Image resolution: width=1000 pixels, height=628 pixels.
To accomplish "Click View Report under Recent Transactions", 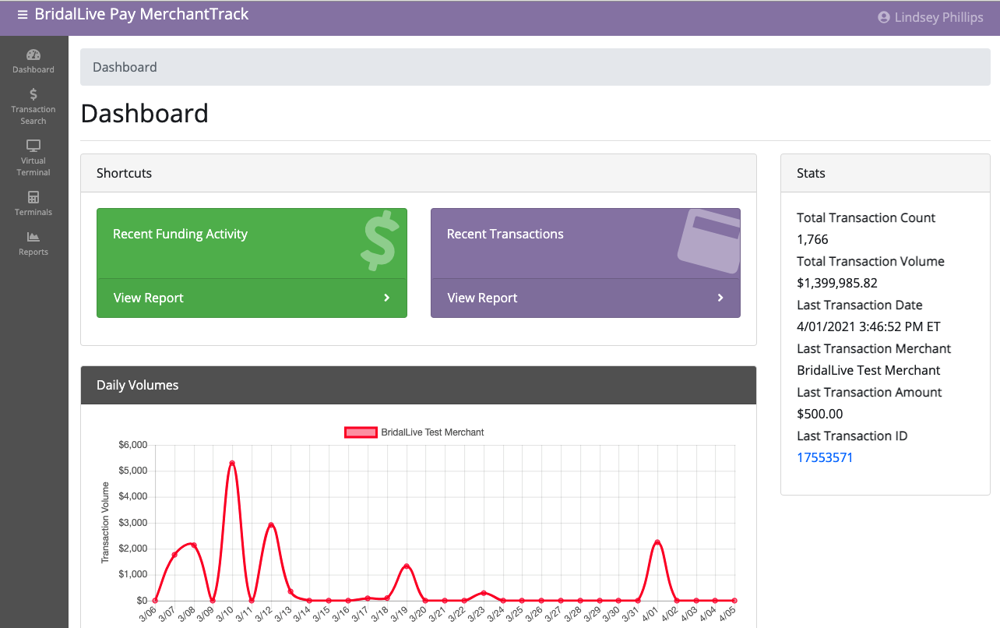I will point(482,298).
